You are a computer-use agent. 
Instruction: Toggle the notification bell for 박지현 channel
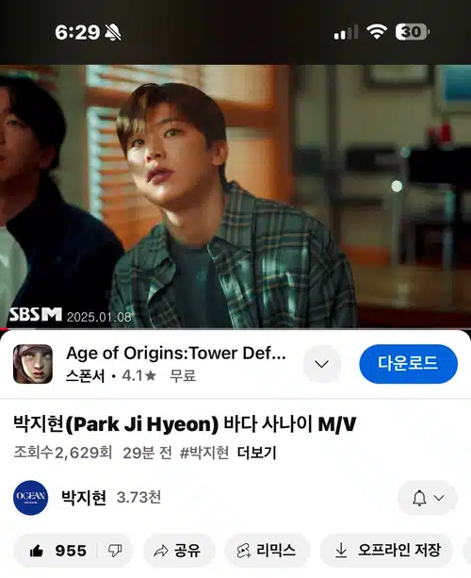[419, 498]
